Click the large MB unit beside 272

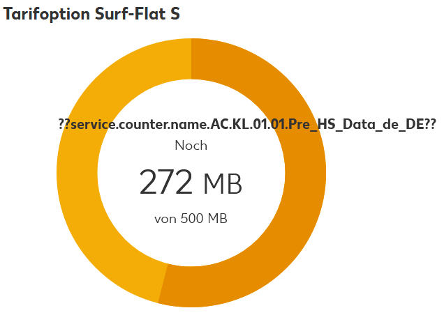pos(222,184)
